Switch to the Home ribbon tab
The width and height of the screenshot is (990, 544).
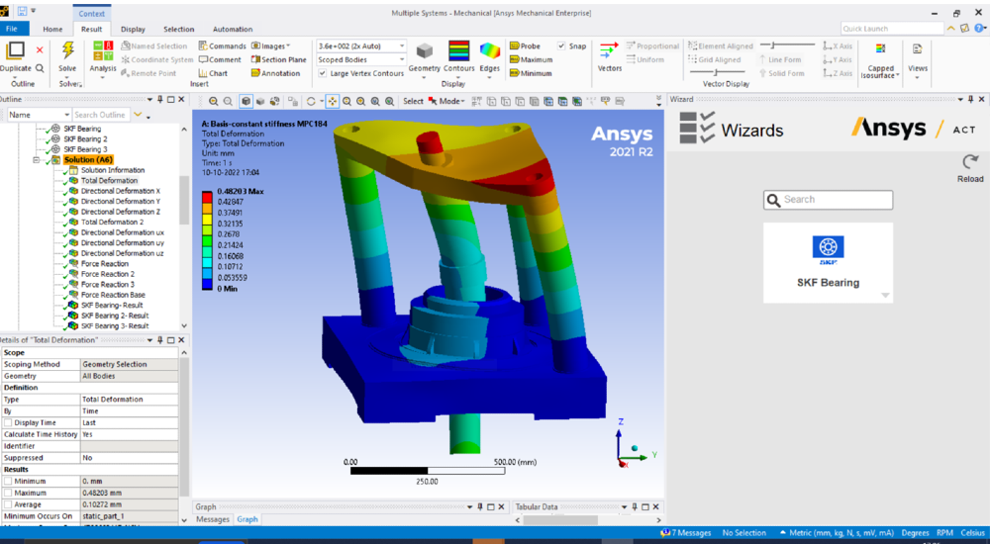52,29
